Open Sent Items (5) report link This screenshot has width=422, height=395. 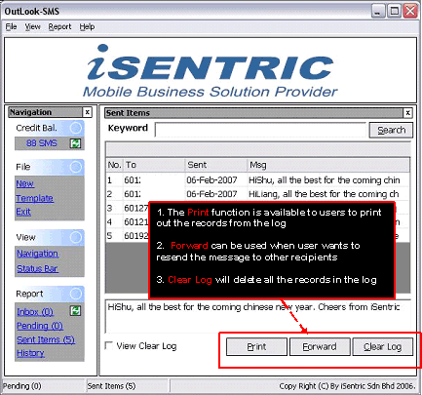pyautogui.click(x=46, y=339)
